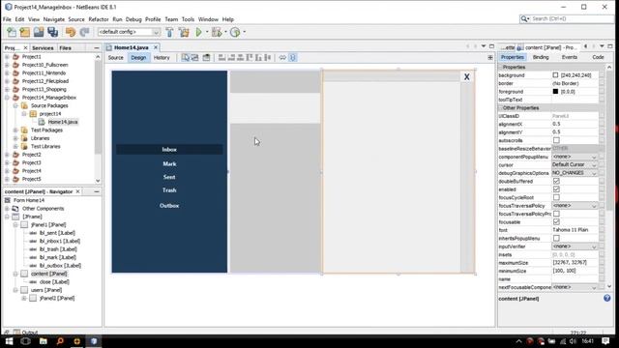Click the Profile Project toolbar icon
Viewport: 619px width, 348px height.
[x=235, y=32]
